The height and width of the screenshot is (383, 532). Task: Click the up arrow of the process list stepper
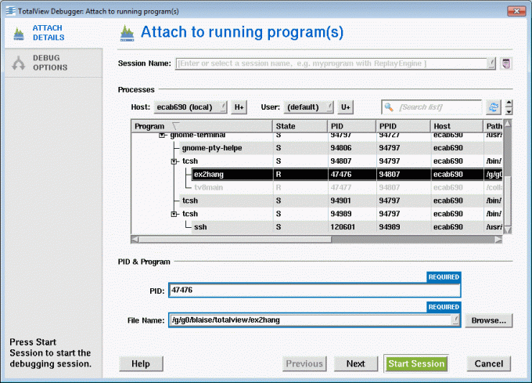(509, 103)
